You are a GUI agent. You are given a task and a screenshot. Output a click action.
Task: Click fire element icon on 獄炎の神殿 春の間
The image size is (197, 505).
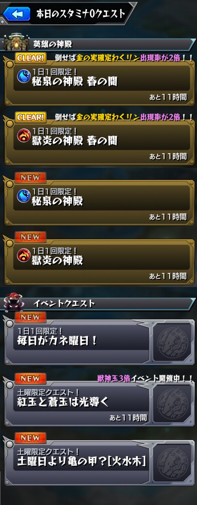click(24, 136)
